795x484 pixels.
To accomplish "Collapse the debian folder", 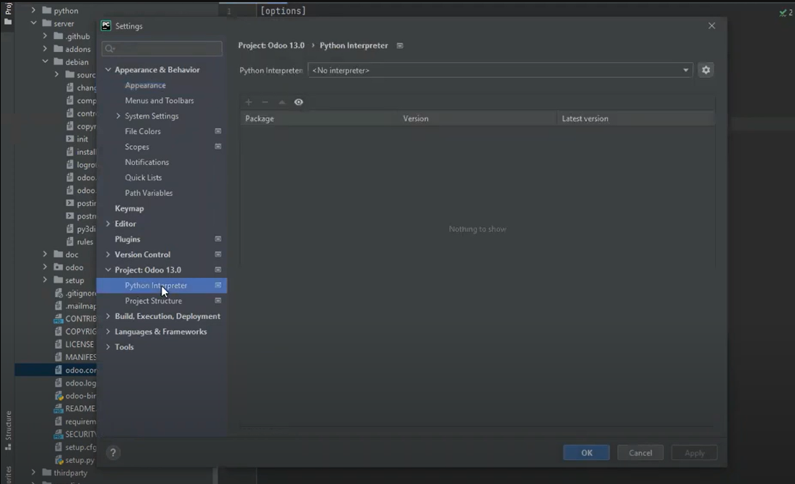I will pyautogui.click(x=45, y=61).
